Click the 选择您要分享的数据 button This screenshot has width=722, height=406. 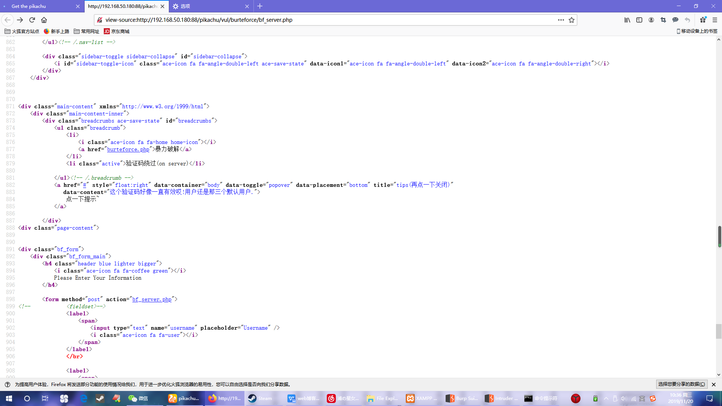coord(681,384)
